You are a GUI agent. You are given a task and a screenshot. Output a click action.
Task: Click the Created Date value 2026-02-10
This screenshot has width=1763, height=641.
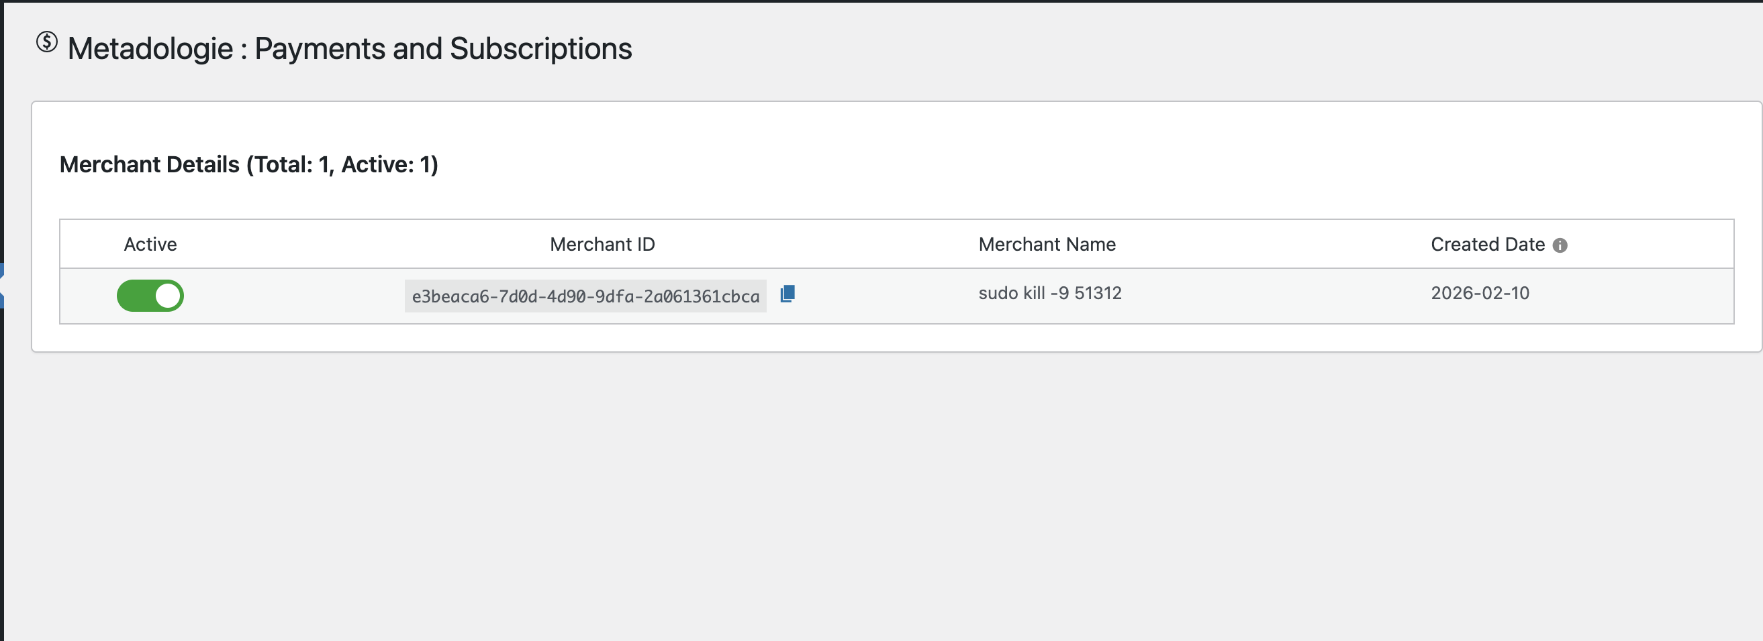[1481, 293]
